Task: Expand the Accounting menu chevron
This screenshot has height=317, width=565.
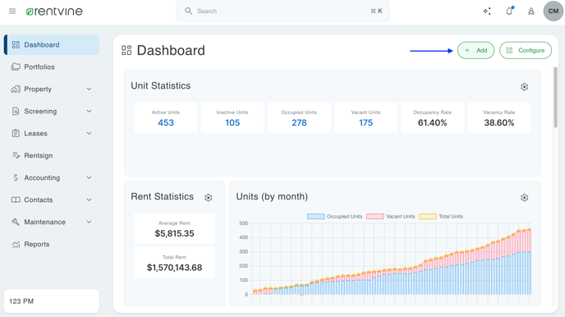Action: 89,177
